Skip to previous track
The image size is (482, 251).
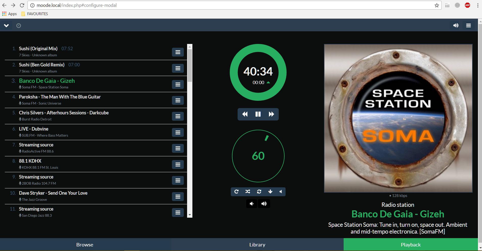(245, 114)
